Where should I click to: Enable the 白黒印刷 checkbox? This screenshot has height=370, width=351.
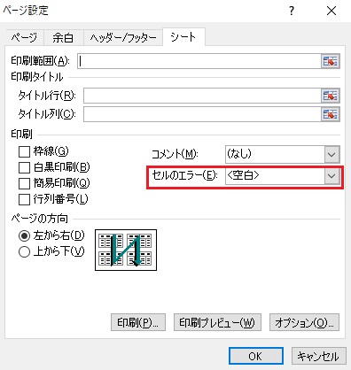coord(24,167)
